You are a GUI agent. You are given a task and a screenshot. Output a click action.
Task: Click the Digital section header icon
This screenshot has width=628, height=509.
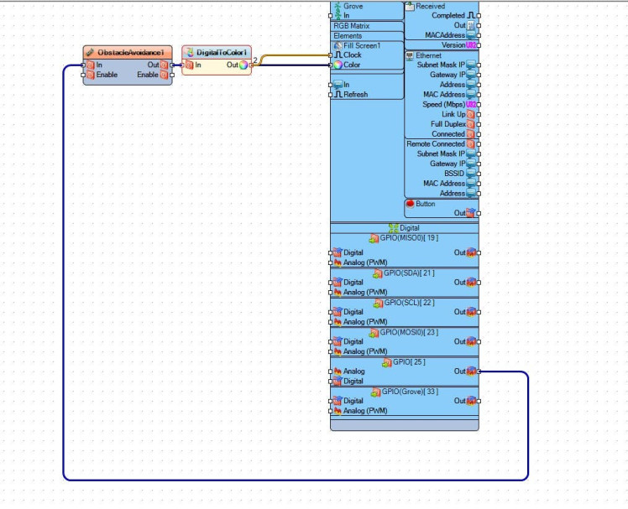(x=393, y=228)
